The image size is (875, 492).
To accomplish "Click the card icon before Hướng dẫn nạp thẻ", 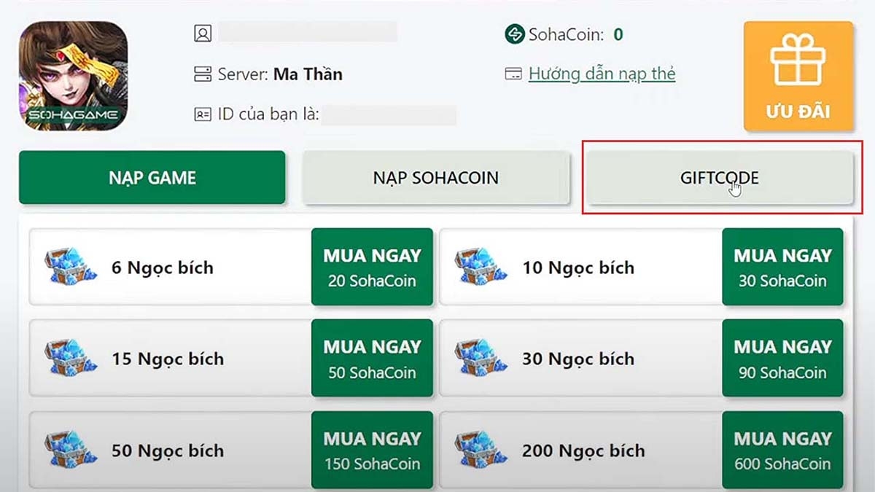I will point(515,74).
